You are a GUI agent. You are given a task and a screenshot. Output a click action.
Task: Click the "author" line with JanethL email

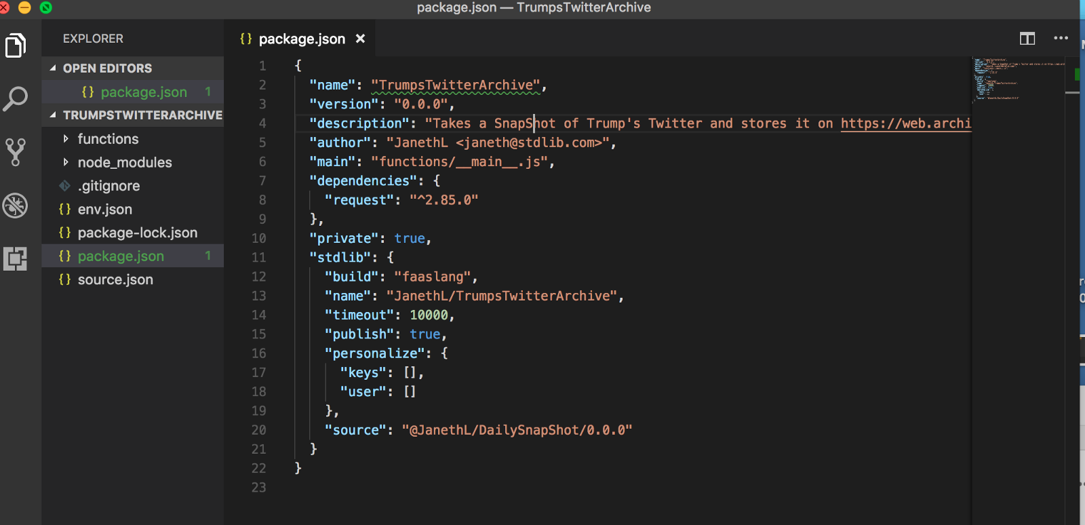pos(462,142)
